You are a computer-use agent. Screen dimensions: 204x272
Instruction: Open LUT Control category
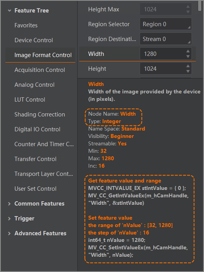click(30, 100)
